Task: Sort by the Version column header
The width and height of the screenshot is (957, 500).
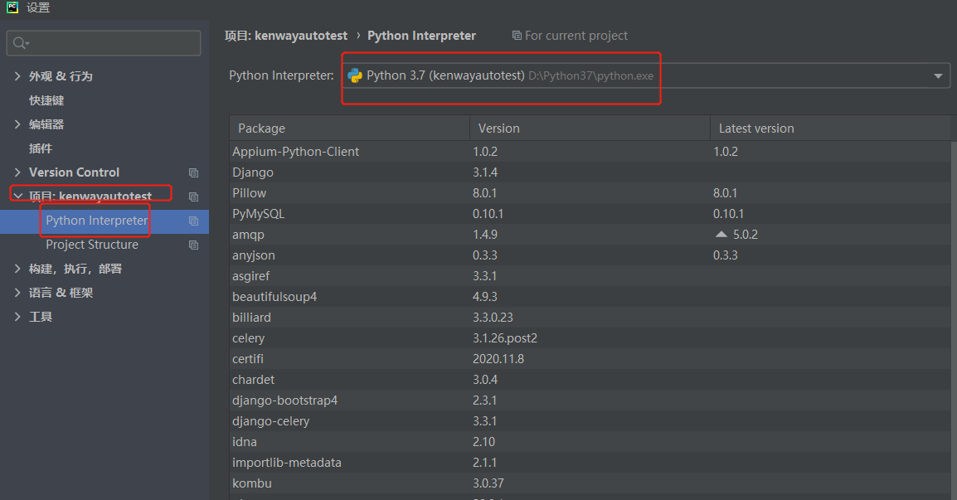Action: click(590, 129)
